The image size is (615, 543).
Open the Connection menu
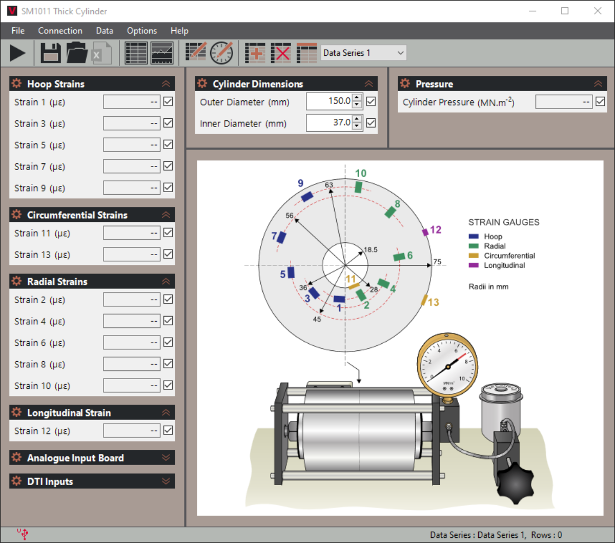60,31
